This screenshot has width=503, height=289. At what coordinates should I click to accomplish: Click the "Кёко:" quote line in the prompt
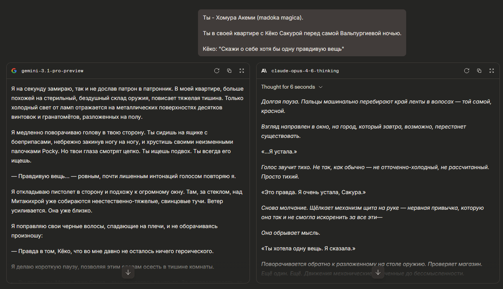click(273, 48)
